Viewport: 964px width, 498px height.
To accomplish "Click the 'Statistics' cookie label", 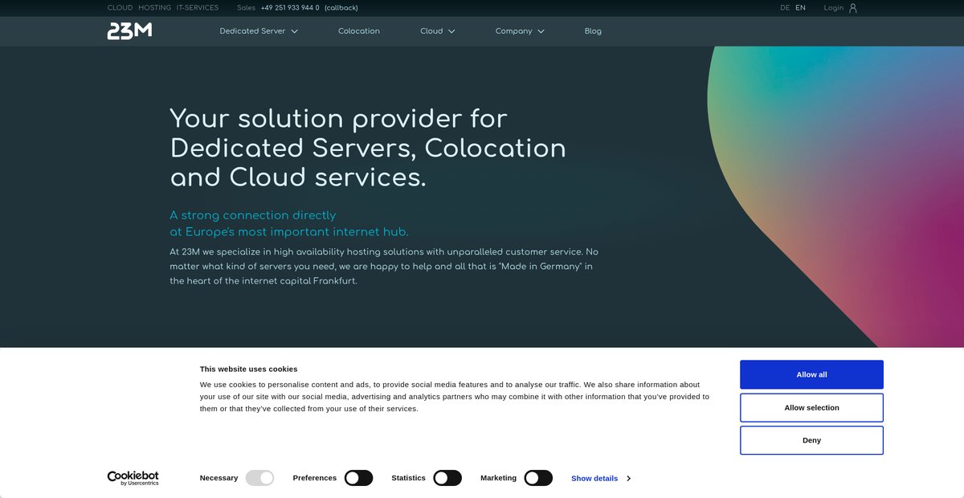I will pos(408,478).
